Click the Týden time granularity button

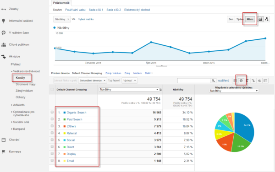[240, 19]
